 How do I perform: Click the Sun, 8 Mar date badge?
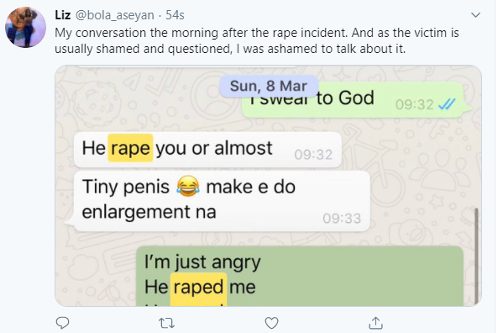click(269, 86)
